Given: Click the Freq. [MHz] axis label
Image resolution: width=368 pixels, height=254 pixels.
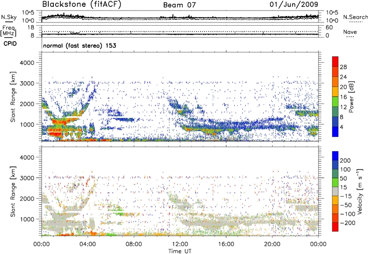Looking at the screenshot, I should pos(9,31).
